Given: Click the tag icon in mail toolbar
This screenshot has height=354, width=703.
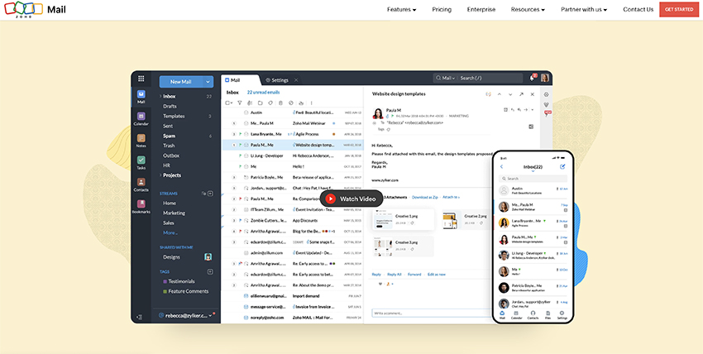Looking at the screenshot, I should [x=270, y=103].
